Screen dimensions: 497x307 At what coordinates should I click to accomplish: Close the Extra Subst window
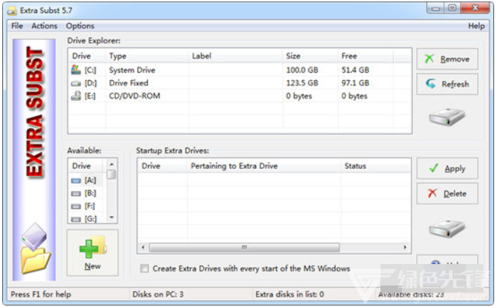tap(475, 9)
